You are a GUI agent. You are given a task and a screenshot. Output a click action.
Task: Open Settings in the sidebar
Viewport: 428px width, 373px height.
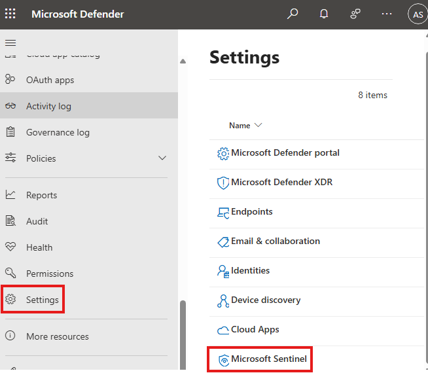[43, 300]
